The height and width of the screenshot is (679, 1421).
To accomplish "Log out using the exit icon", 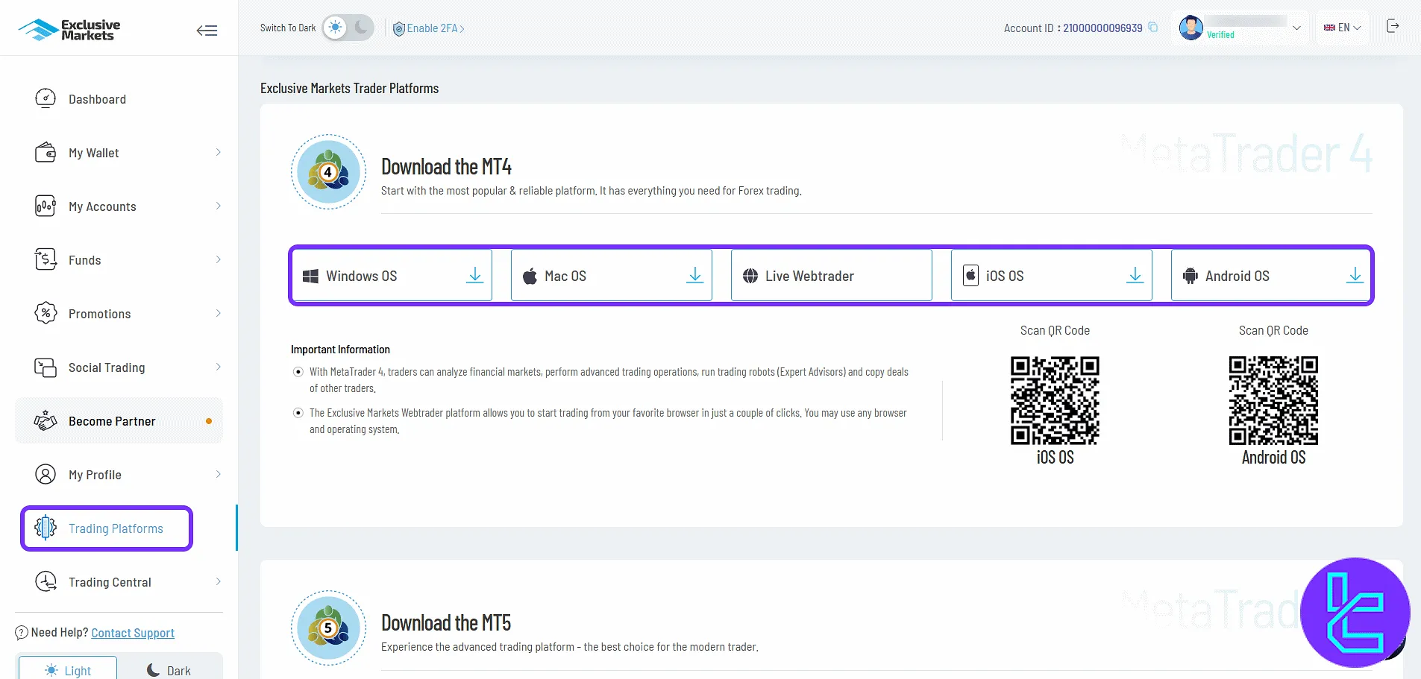I will 1393,27.
